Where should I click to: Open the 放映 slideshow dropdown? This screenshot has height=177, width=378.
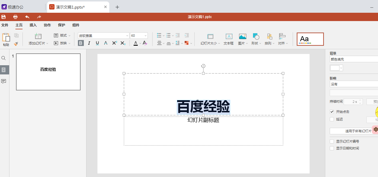[x=62, y=43]
